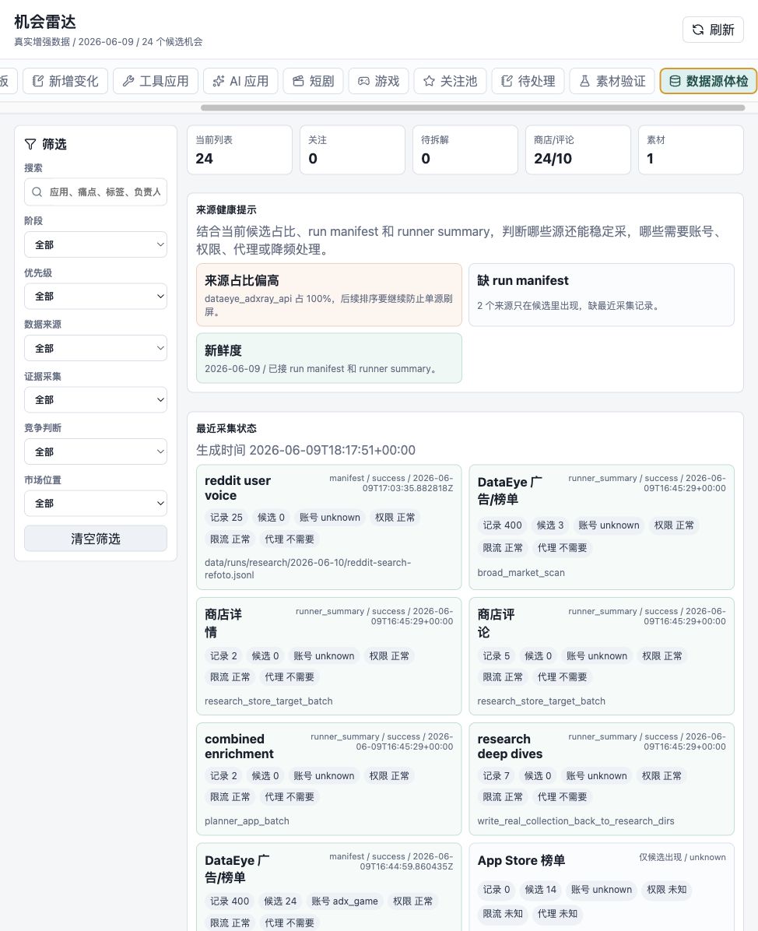Switch to the 工具应用 tab
The height and width of the screenshot is (931, 758).
coord(156,81)
